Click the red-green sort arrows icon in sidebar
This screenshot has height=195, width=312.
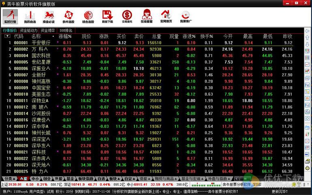tap(307, 134)
